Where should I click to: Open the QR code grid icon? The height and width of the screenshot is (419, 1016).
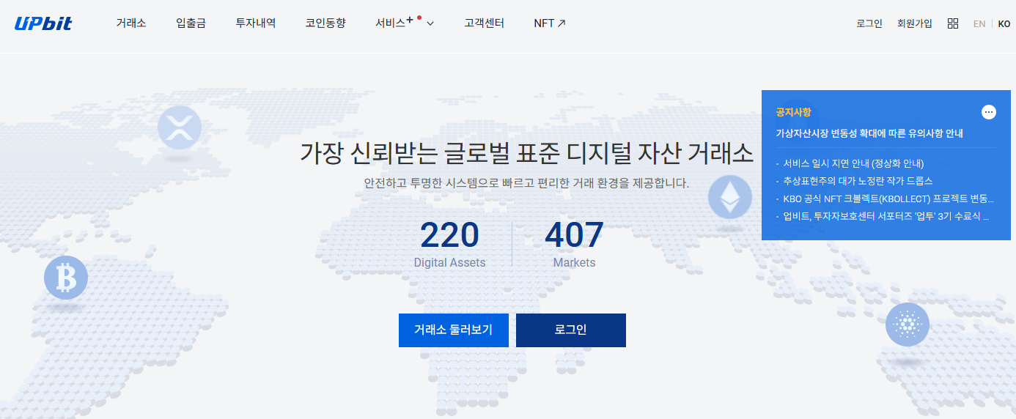(953, 23)
